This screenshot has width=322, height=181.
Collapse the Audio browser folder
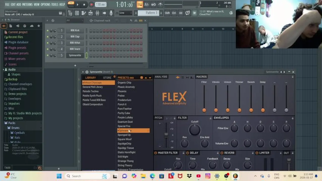(x=12, y=70)
